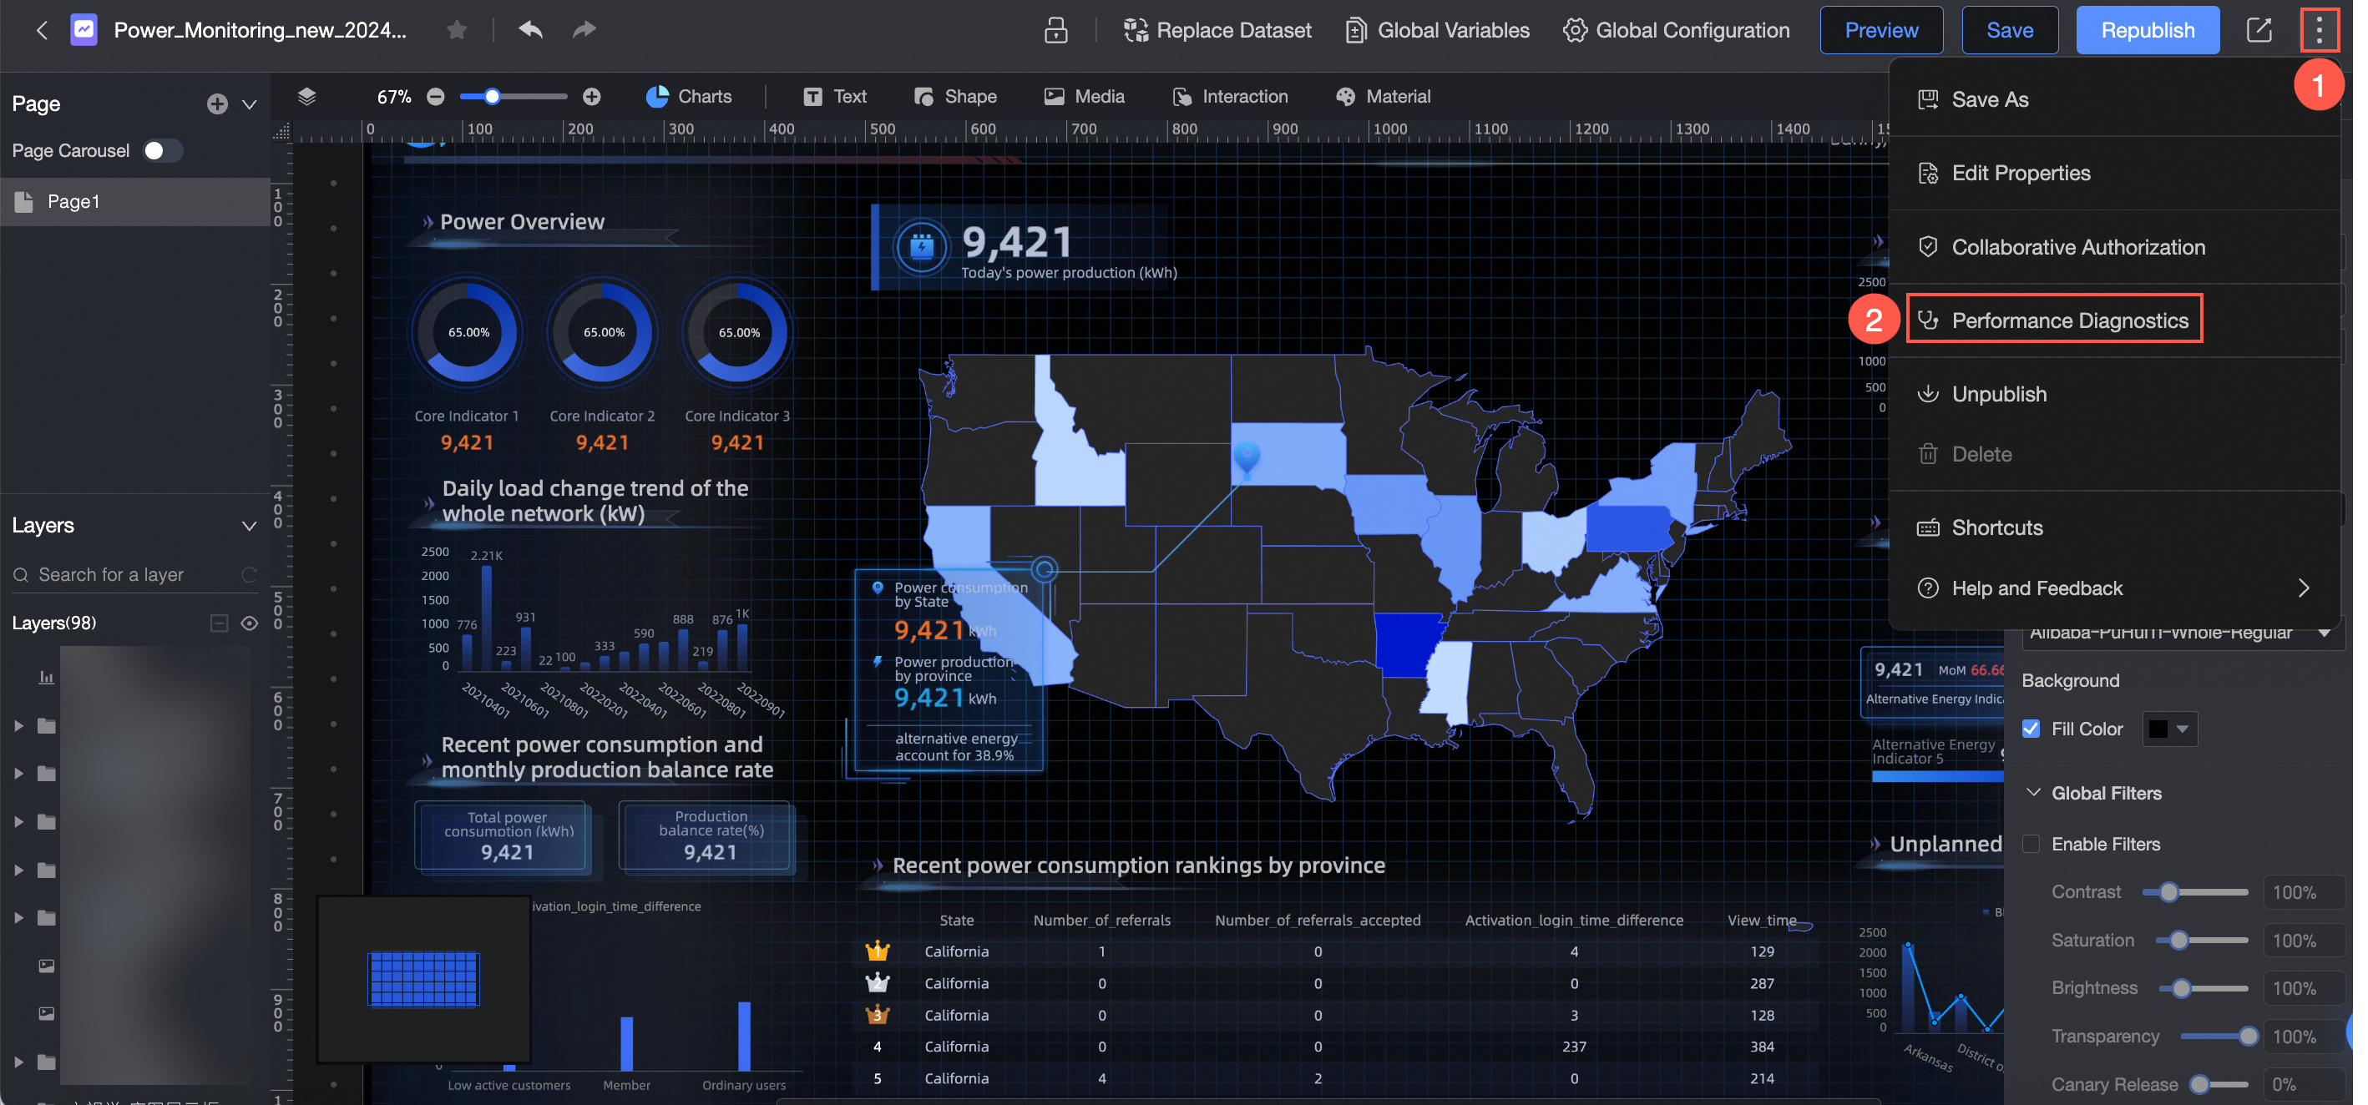Viewport: 2368px width, 1105px height.
Task: Click the Preview button
Action: pyautogui.click(x=1881, y=30)
